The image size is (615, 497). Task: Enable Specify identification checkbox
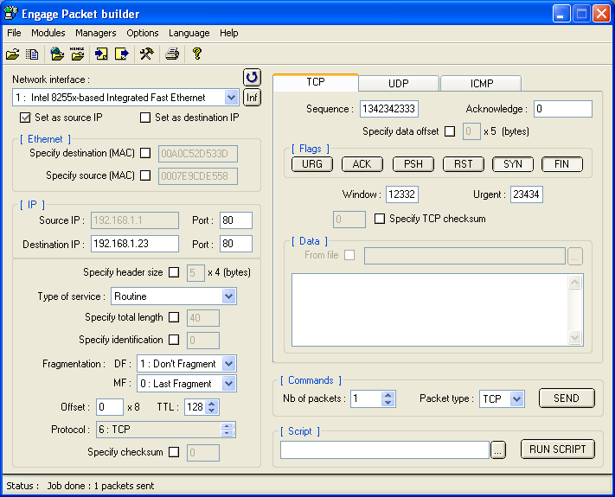pyautogui.click(x=174, y=340)
